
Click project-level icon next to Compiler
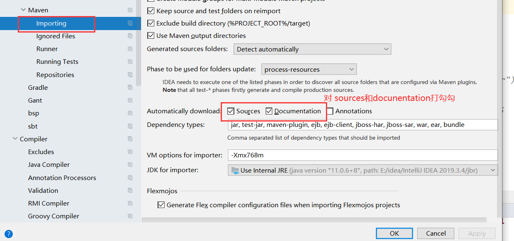pos(130,139)
